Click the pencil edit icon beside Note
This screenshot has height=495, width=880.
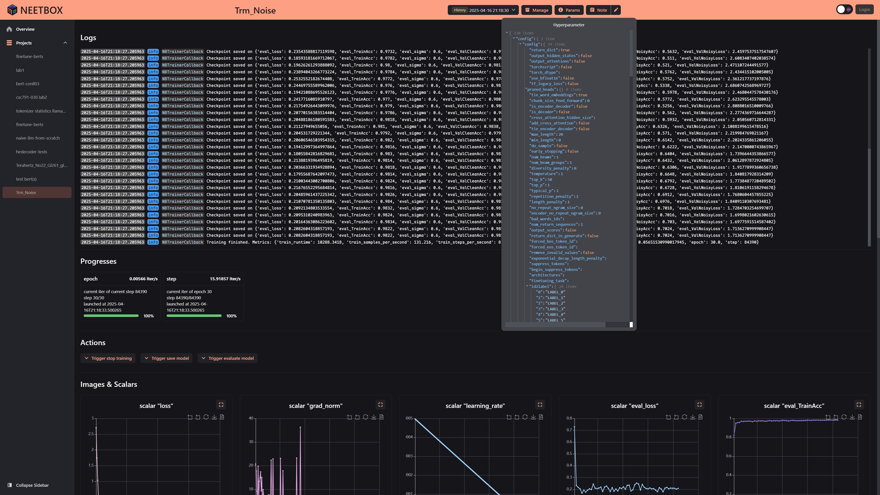tap(616, 10)
